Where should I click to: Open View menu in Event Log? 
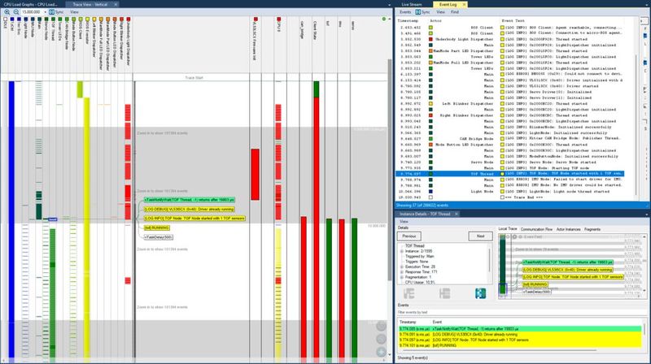click(x=440, y=12)
